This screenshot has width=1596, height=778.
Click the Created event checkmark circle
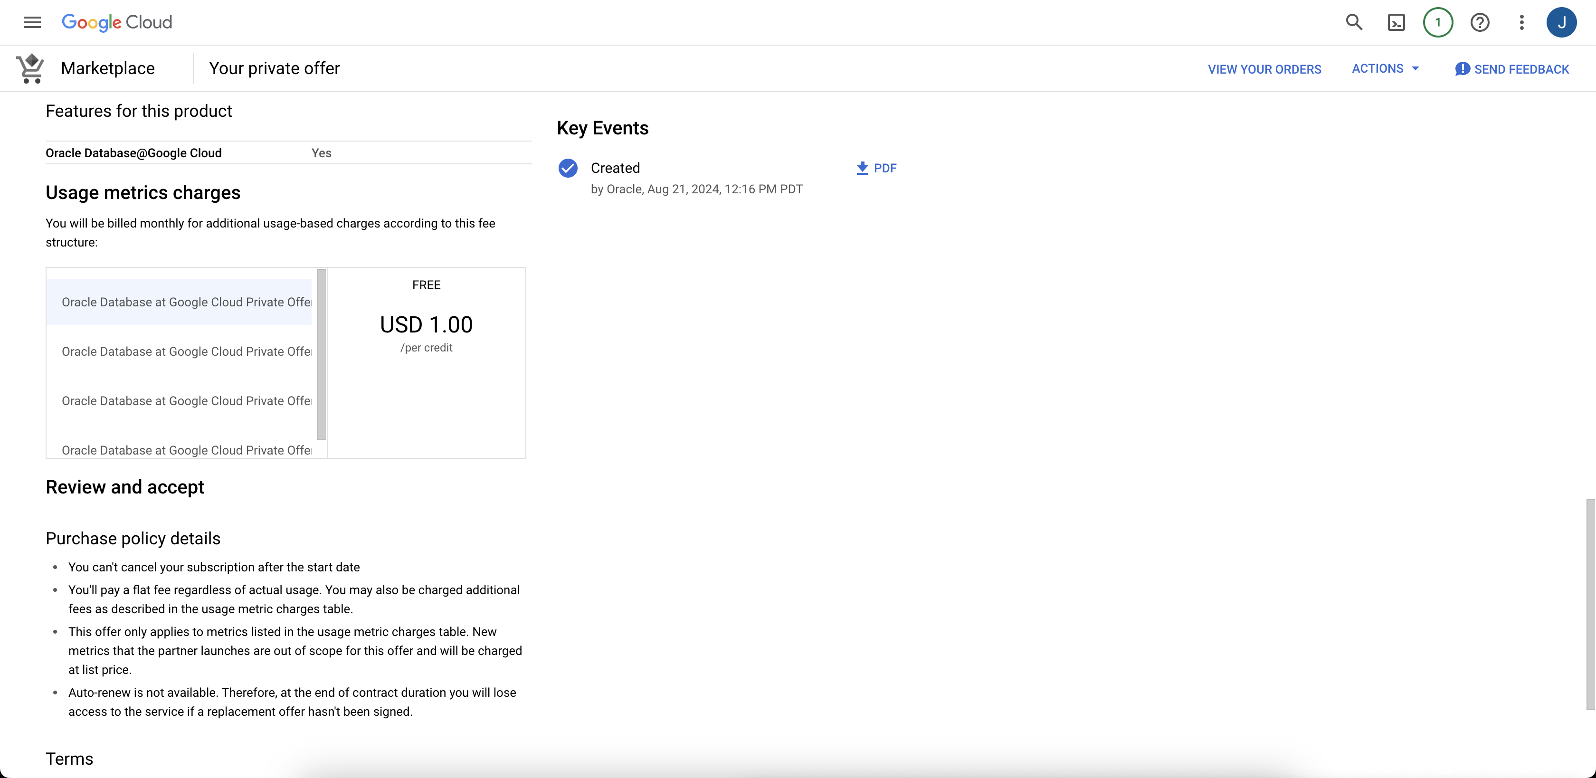[x=568, y=168]
